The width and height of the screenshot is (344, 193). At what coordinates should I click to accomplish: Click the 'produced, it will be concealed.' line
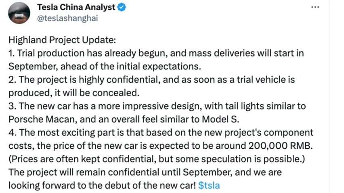[x=74, y=93]
